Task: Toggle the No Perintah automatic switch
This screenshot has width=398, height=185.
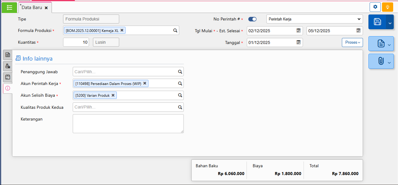Action: click(x=252, y=19)
